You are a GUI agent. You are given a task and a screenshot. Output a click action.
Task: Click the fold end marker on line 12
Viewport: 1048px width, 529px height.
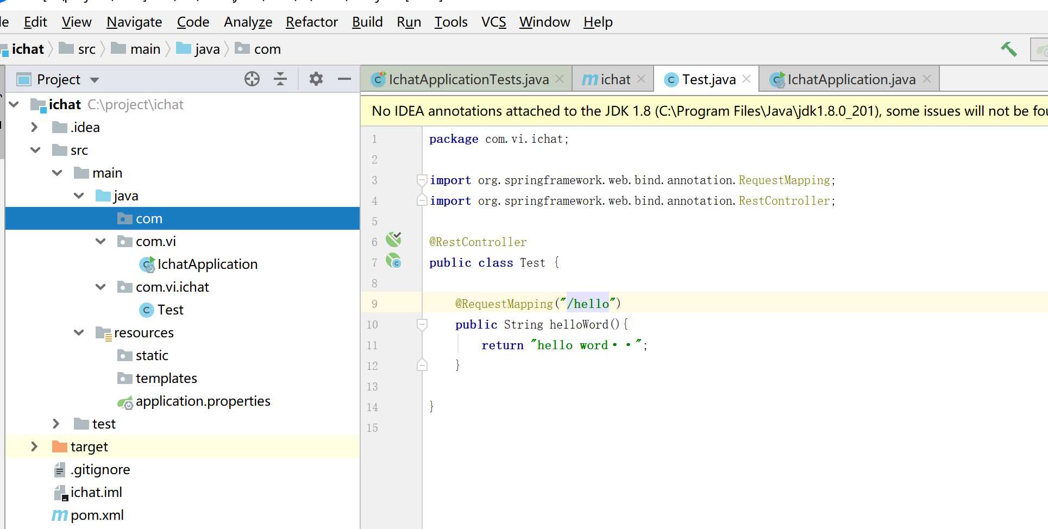pos(422,365)
